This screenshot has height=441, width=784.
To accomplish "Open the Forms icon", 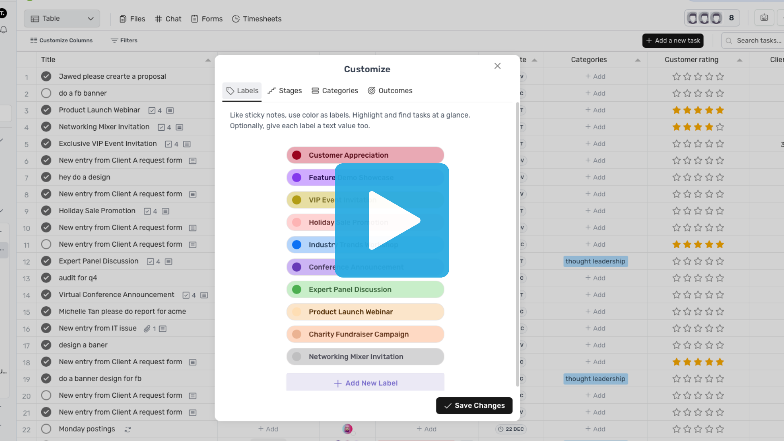I will pos(195,19).
